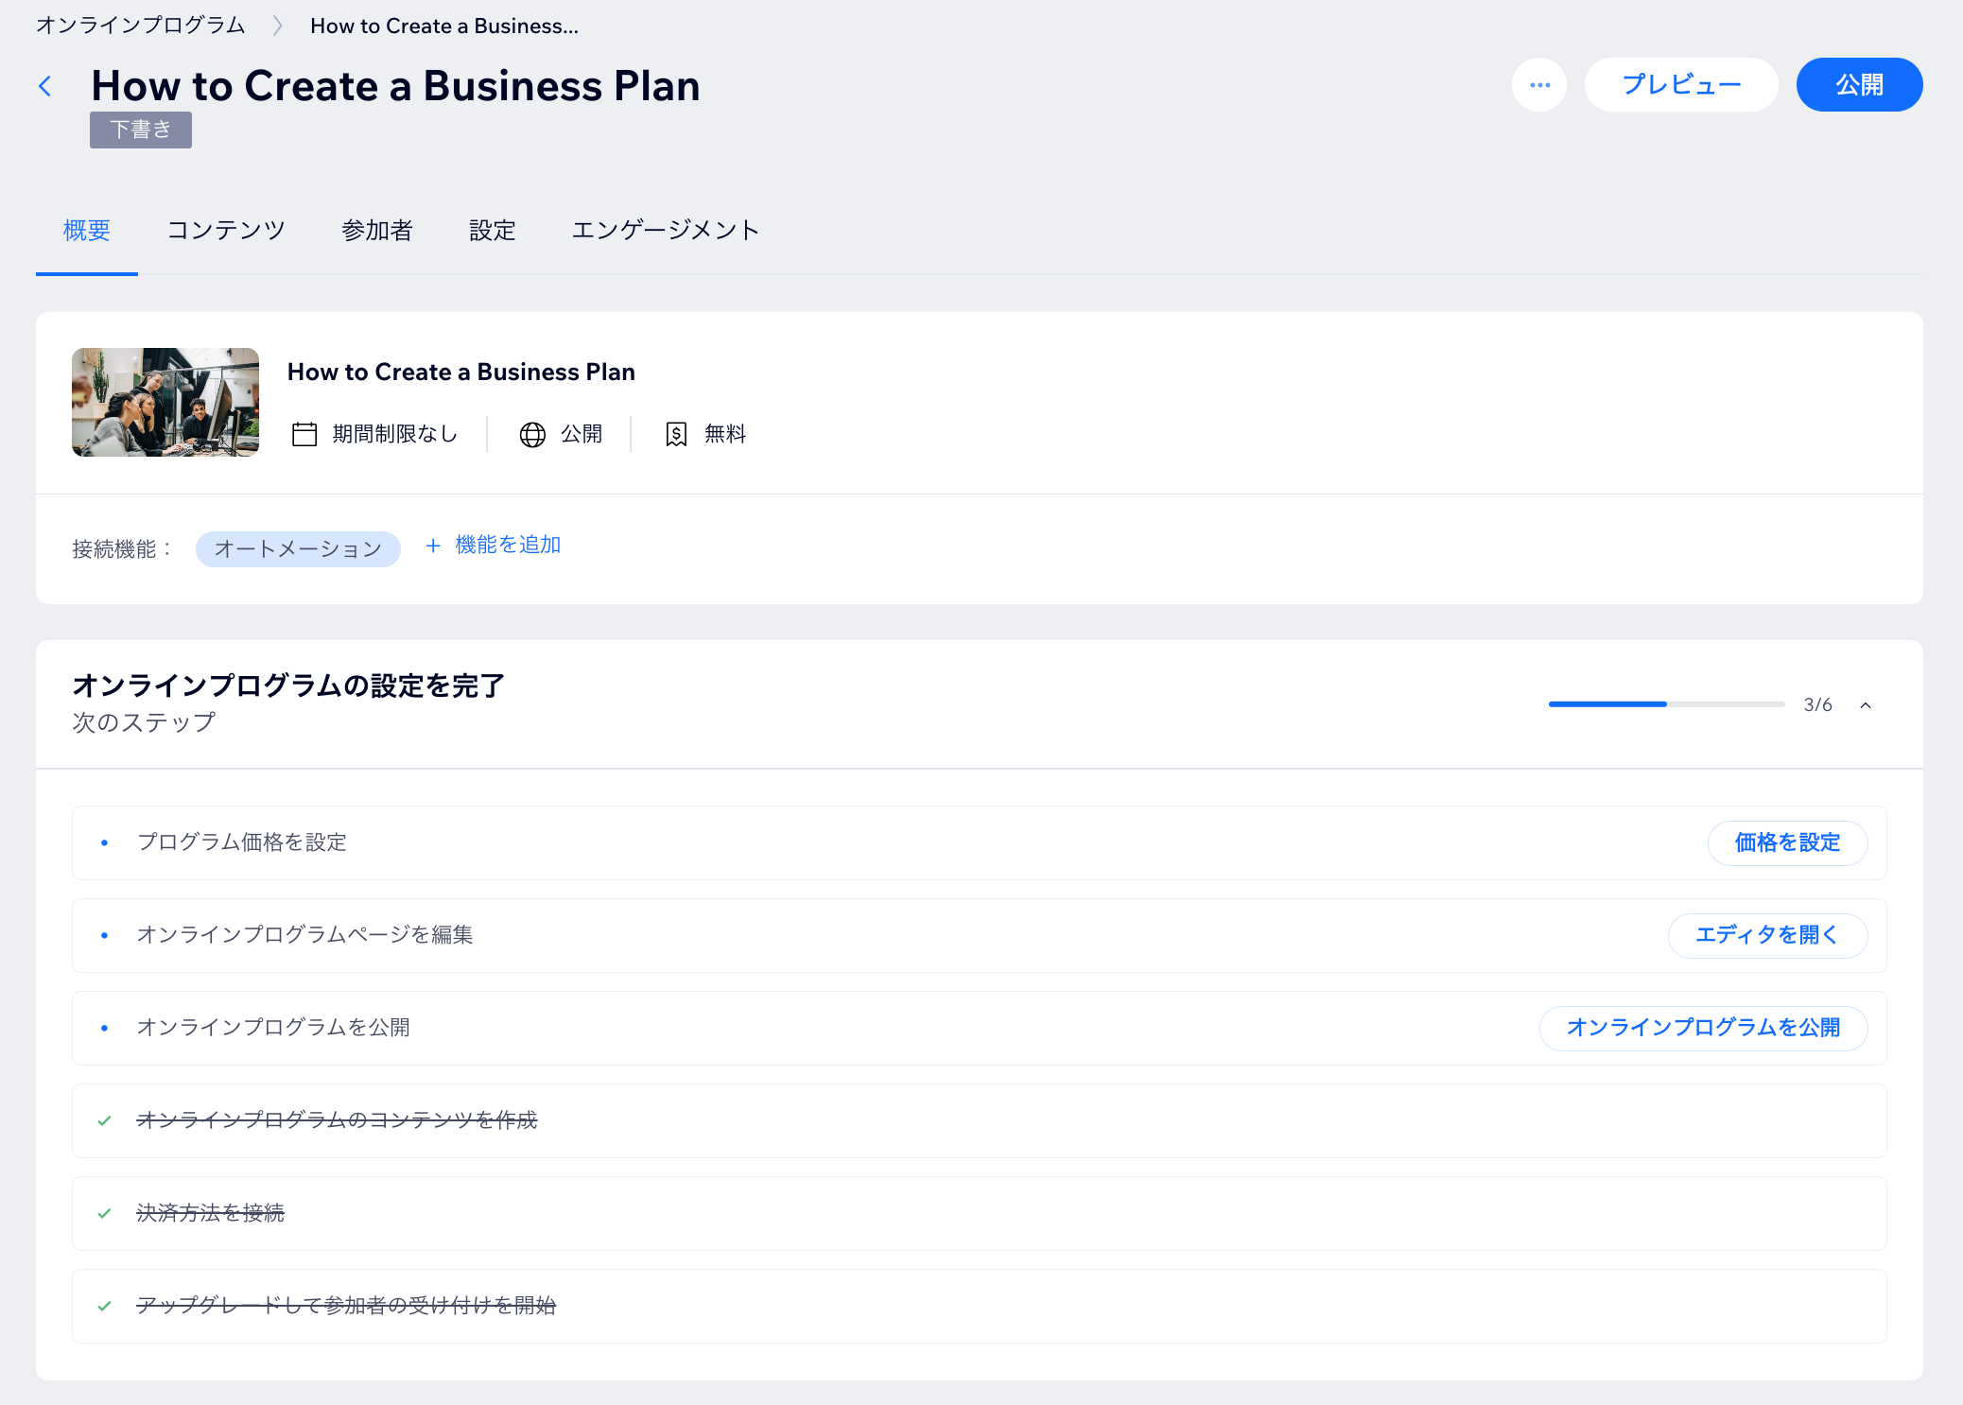Image resolution: width=1963 pixels, height=1405 pixels.
Task: Click the program cover thumbnail image
Action: (165, 403)
